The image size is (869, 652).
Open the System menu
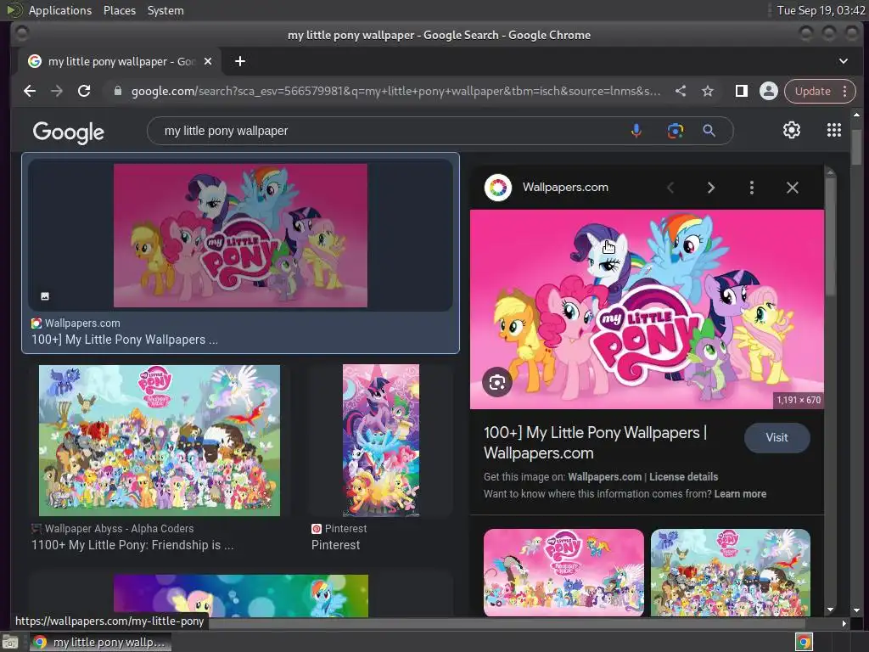[x=165, y=10]
